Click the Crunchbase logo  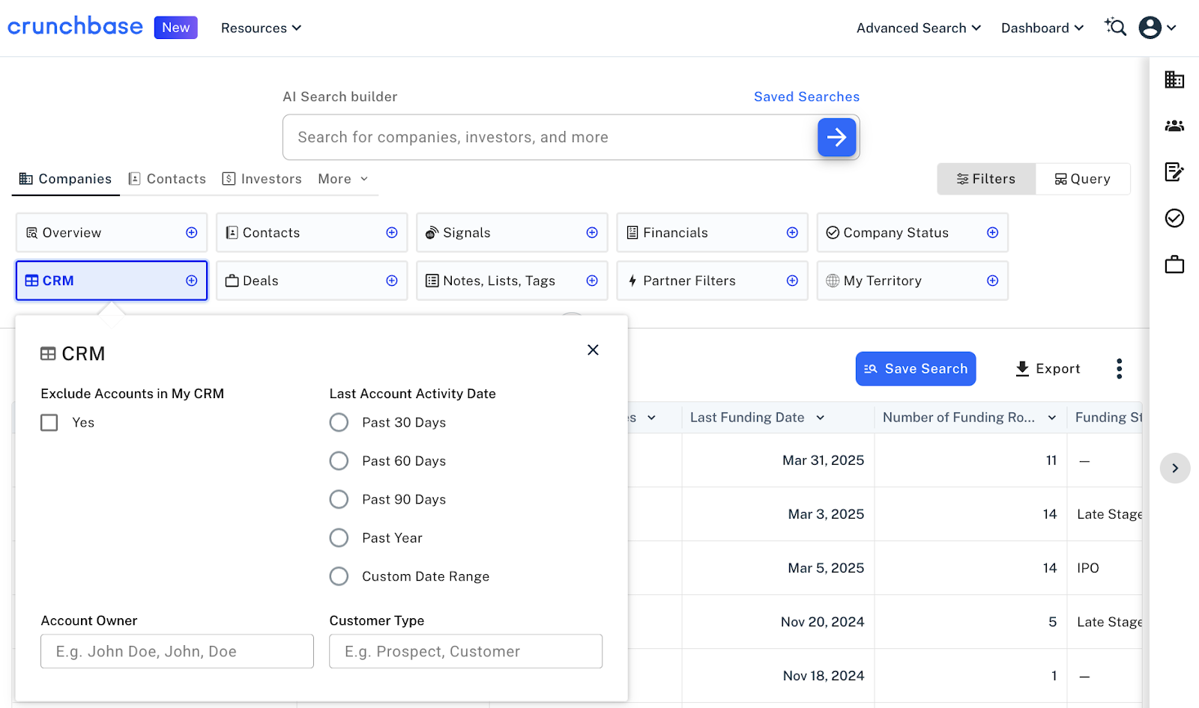(75, 26)
